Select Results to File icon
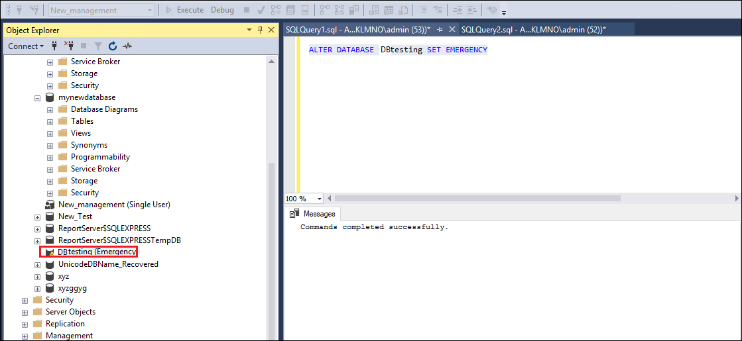Image resolution: width=742 pixels, height=341 pixels. coord(403,10)
